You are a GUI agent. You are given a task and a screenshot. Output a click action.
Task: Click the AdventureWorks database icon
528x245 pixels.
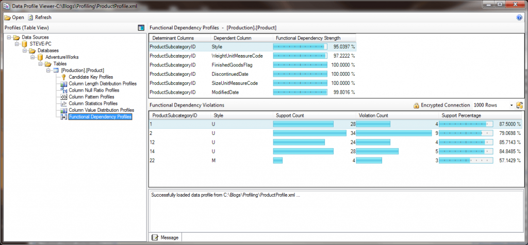pos(40,57)
